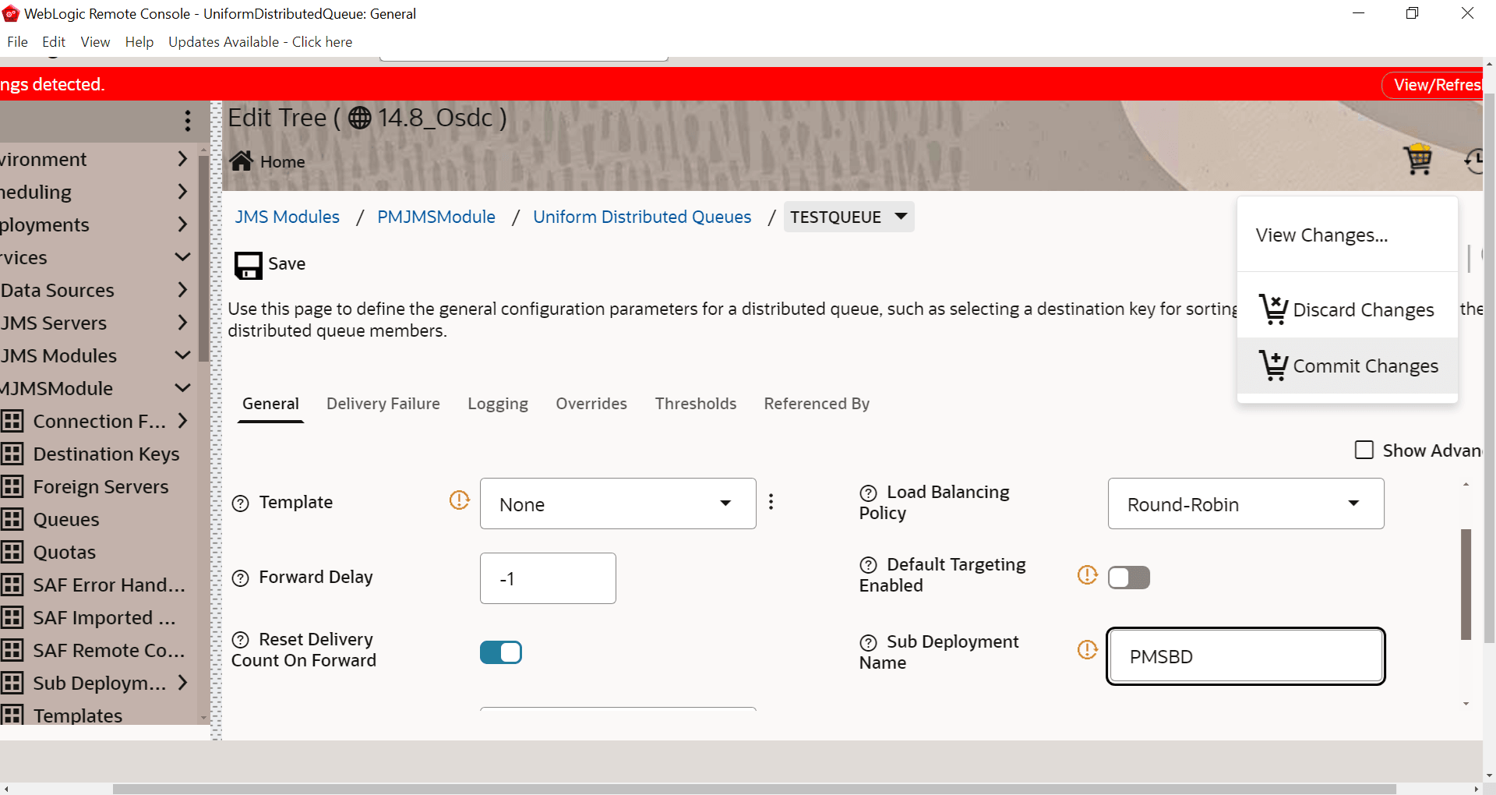Switch to the Overrides tab
The width and height of the screenshot is (1496, 795).
coord(591,404)
